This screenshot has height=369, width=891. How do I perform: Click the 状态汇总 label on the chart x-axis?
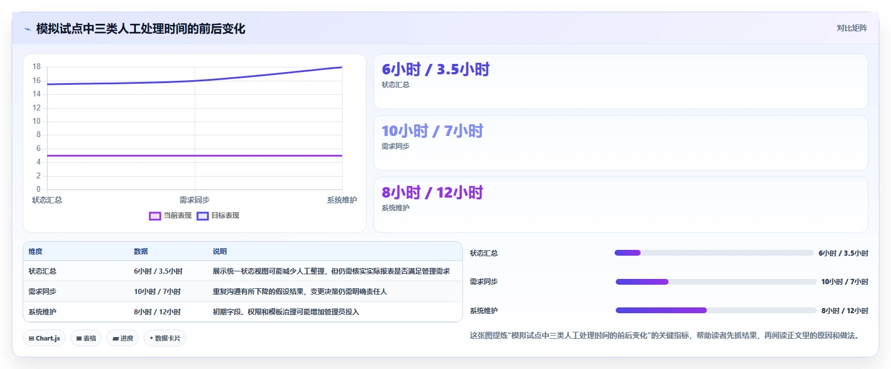pos(47,200)
